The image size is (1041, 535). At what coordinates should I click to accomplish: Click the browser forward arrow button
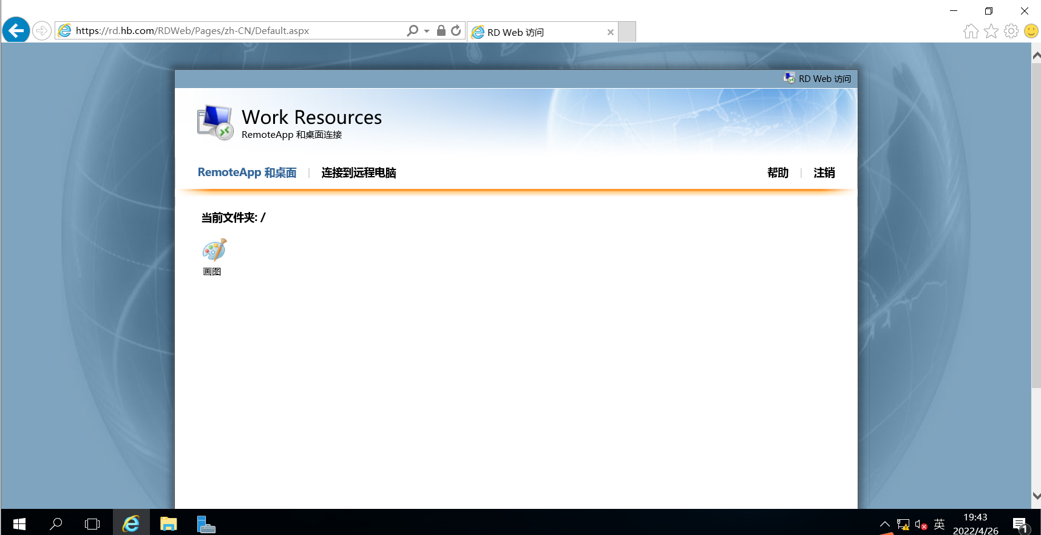coord(42,30)
